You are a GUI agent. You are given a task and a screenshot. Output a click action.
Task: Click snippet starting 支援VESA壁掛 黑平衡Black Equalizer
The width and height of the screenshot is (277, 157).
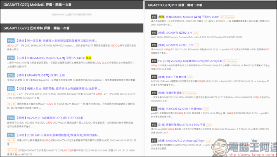71,80
